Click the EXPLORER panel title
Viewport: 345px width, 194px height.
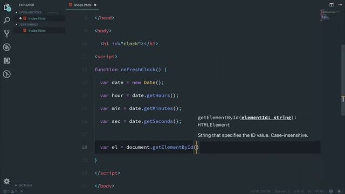point(26,5)
